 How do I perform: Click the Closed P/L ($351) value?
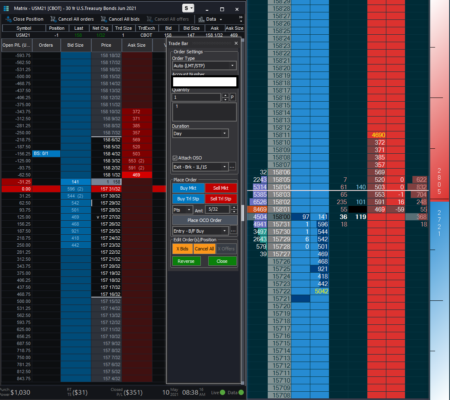point(133,393)
